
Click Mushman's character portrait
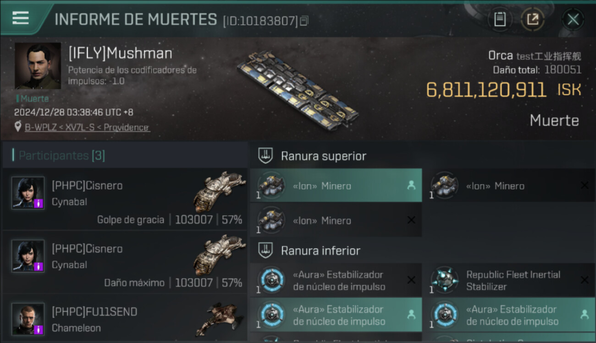click(x=38, y=66)
